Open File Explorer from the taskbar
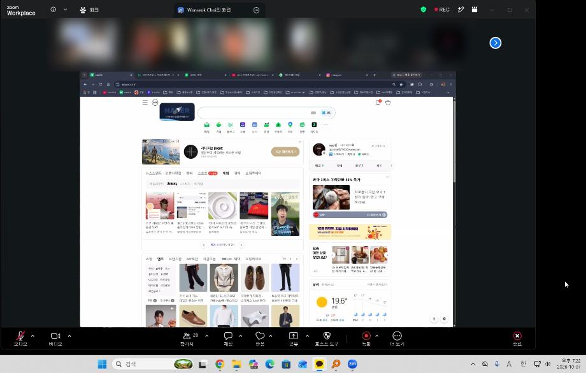This screenshot has width=586, height=373. [236, 364]
